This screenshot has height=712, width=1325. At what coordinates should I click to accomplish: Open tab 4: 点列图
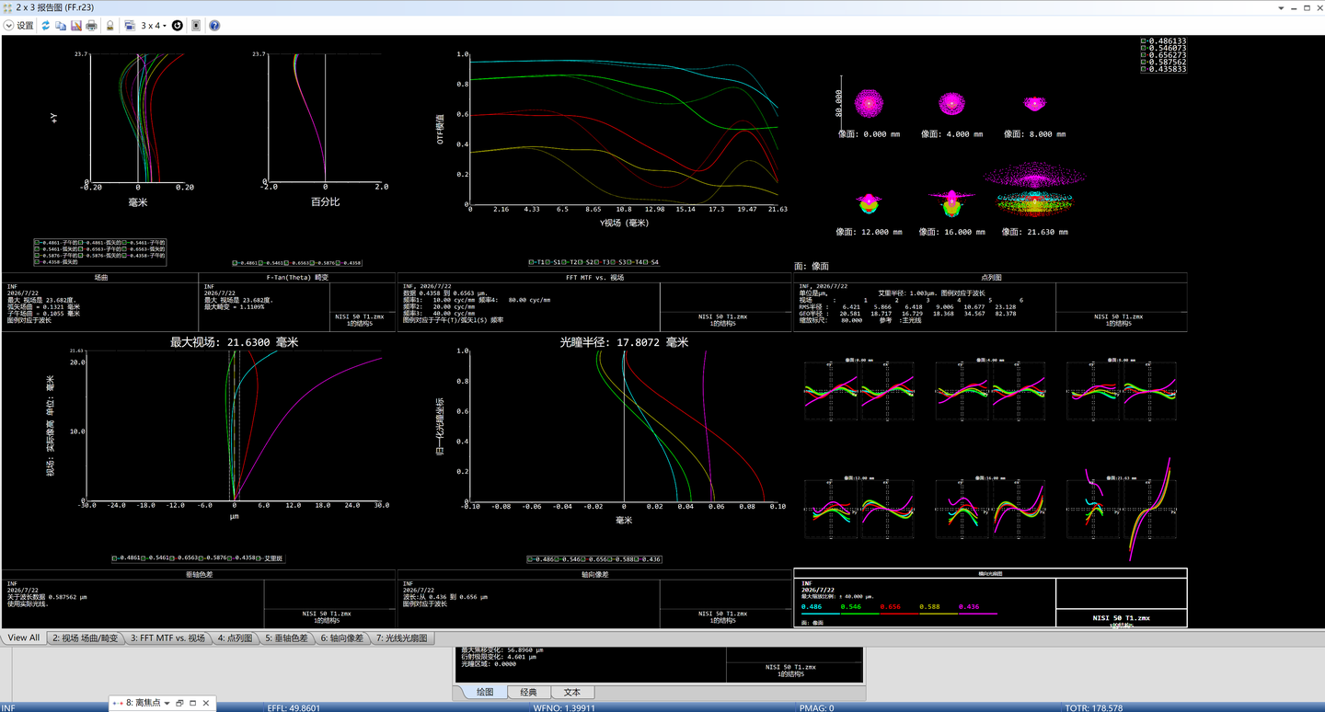pyautogui.click(x=236, y=637)
